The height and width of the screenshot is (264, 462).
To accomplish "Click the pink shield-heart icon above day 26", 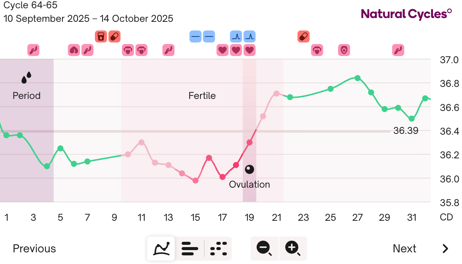I will click(x=344, y=50).
